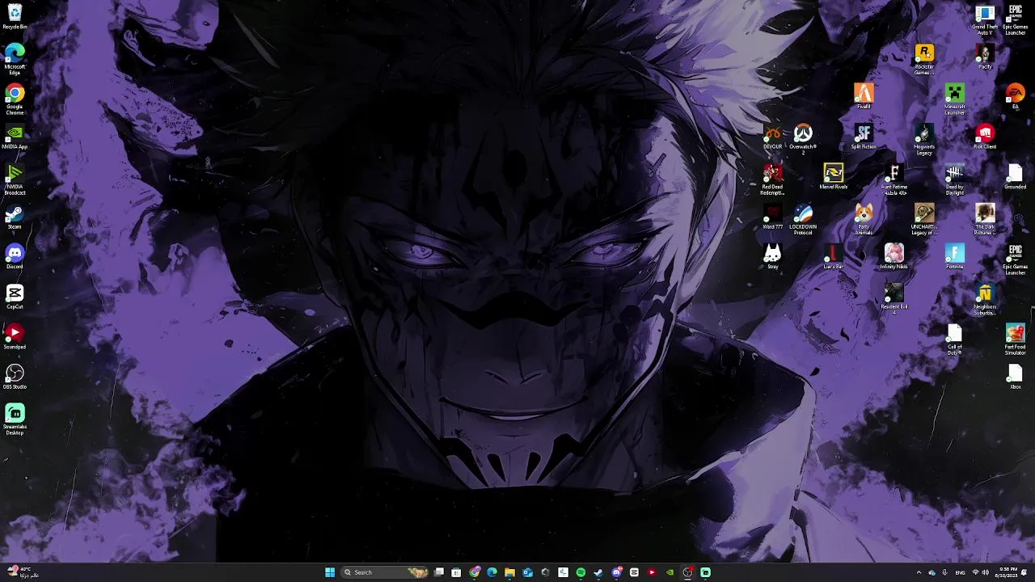Viewport: 1035px width, 582px height.
Task: Click the Rockstar Games Launcher icon
Action: coord(924,60)
